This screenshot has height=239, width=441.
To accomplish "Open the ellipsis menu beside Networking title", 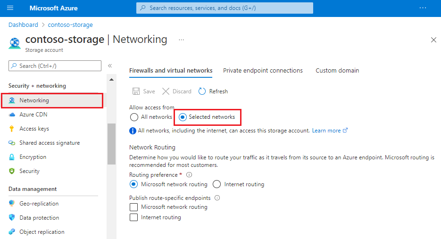I will [181, 40].
